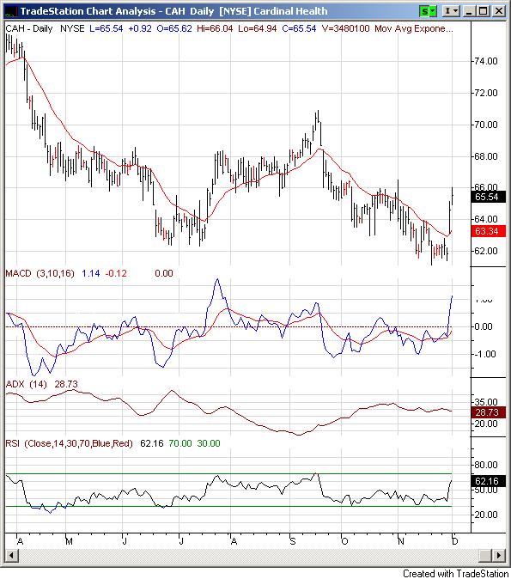The width and height of the screenshot is (511, 579).
Task: Click the RSI 30.00 oversold readout
Action: (x=209, y=443)
